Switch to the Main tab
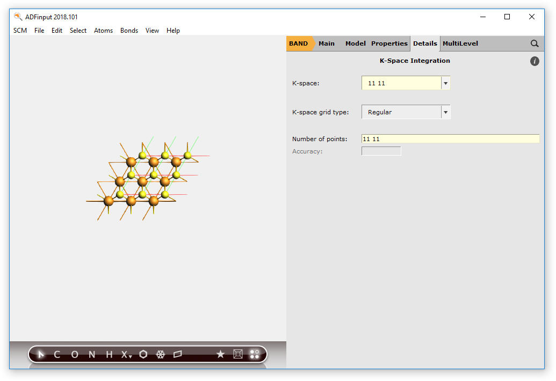This screenshot has width=556, height=381. [x=326, y=43]
